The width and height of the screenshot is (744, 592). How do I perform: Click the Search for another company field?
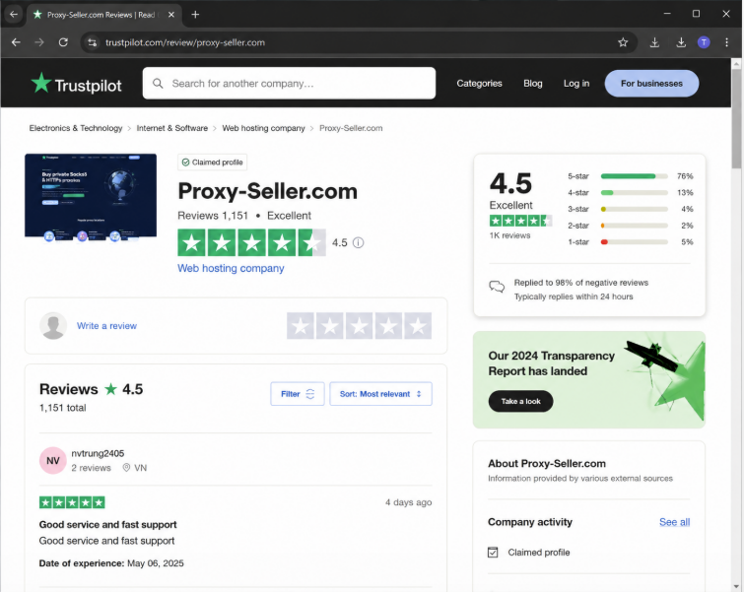[289, 84]
